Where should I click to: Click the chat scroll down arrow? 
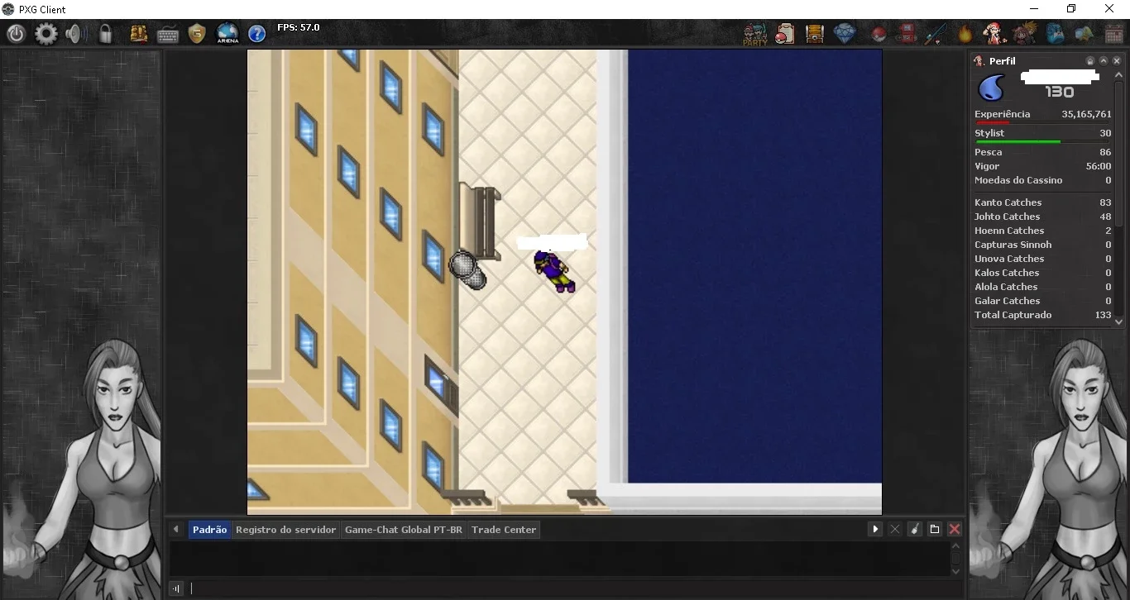pos(956,571)
